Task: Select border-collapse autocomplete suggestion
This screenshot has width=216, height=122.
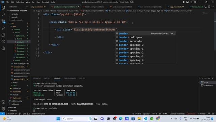Action: 145,37
